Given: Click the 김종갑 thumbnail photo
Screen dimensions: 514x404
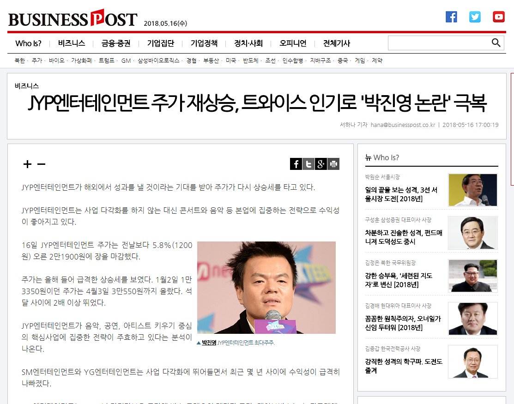Looking at the screenshot, I should point(473,362).
